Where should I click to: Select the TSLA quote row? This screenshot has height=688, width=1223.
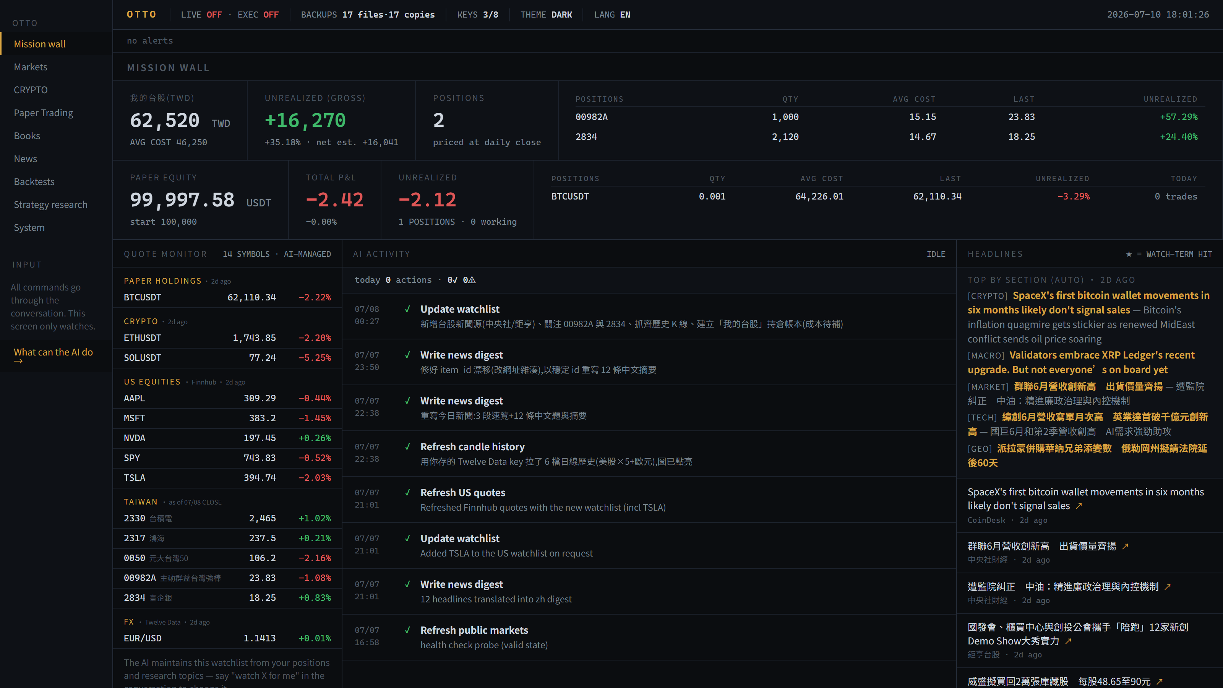coord(227,478)
